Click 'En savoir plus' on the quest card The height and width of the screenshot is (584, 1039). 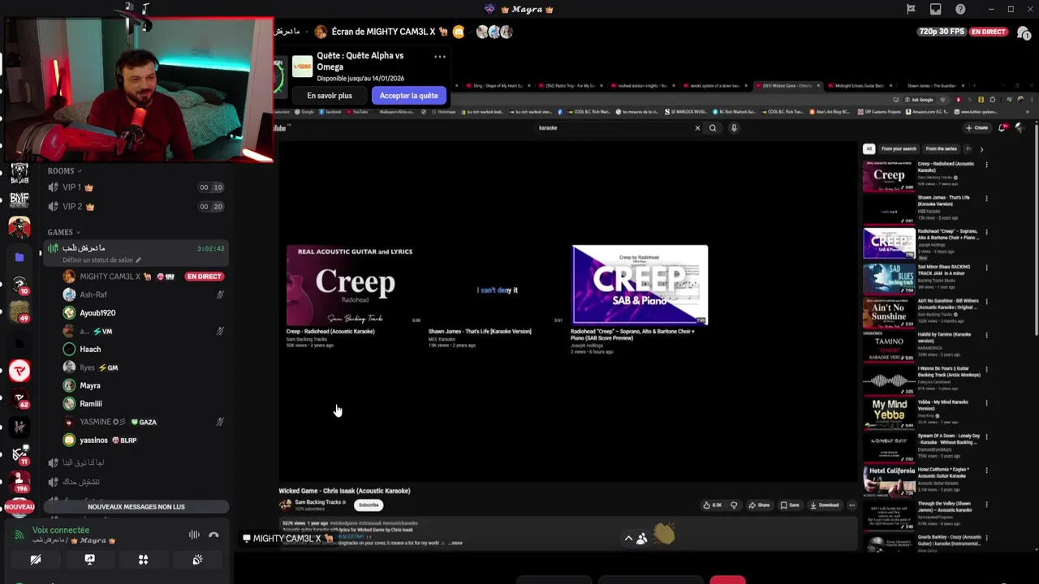click(x=330, y=96)
